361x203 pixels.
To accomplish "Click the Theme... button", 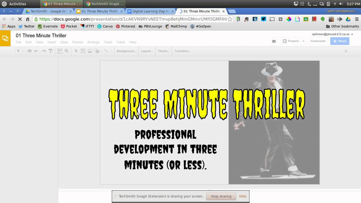I will point(164,51).
